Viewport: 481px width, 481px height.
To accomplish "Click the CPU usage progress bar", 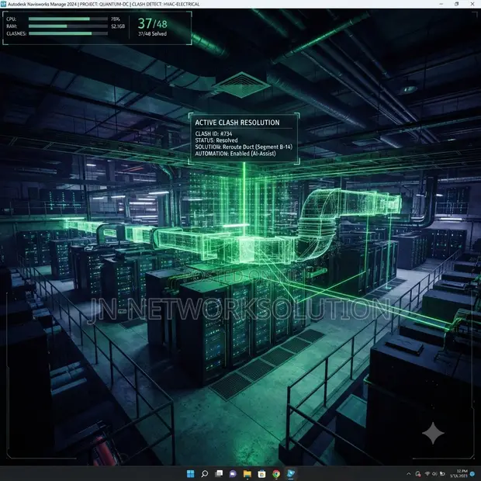I will tap(68, 19).
